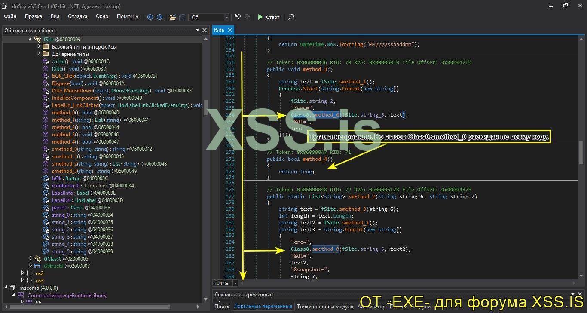Expand the Базовый тип и интерфейсы node

(x=39, y=46)
